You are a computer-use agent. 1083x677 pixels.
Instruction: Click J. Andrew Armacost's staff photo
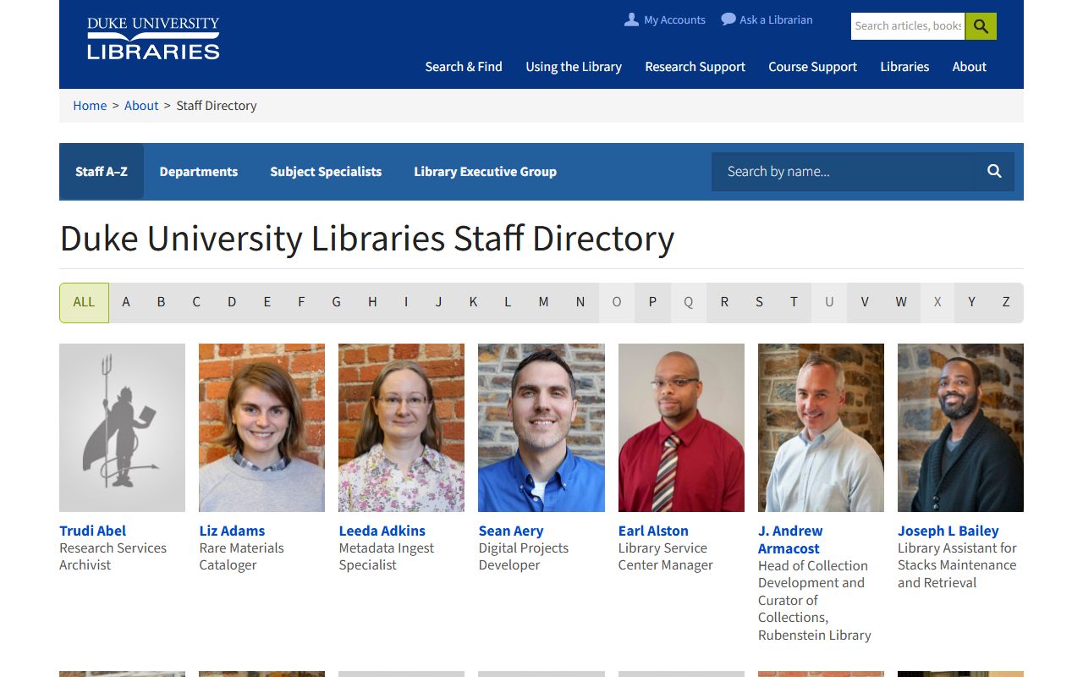[x=821, y=427]
